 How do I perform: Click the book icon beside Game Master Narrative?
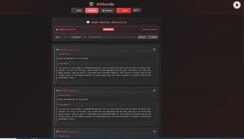88,22
